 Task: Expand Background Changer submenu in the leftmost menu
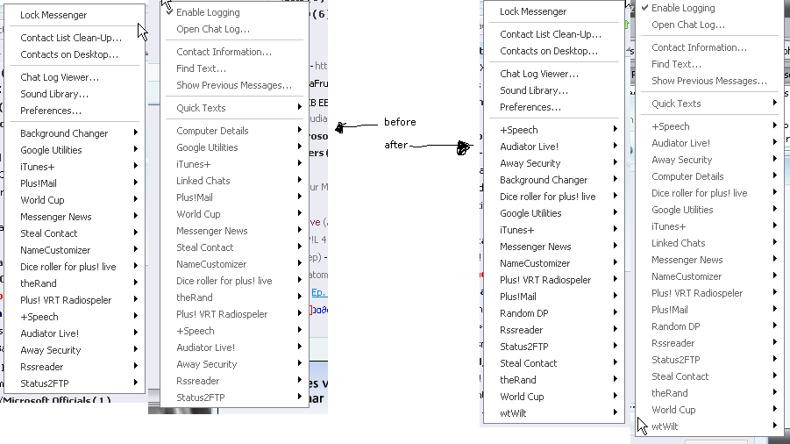point(136,133)
